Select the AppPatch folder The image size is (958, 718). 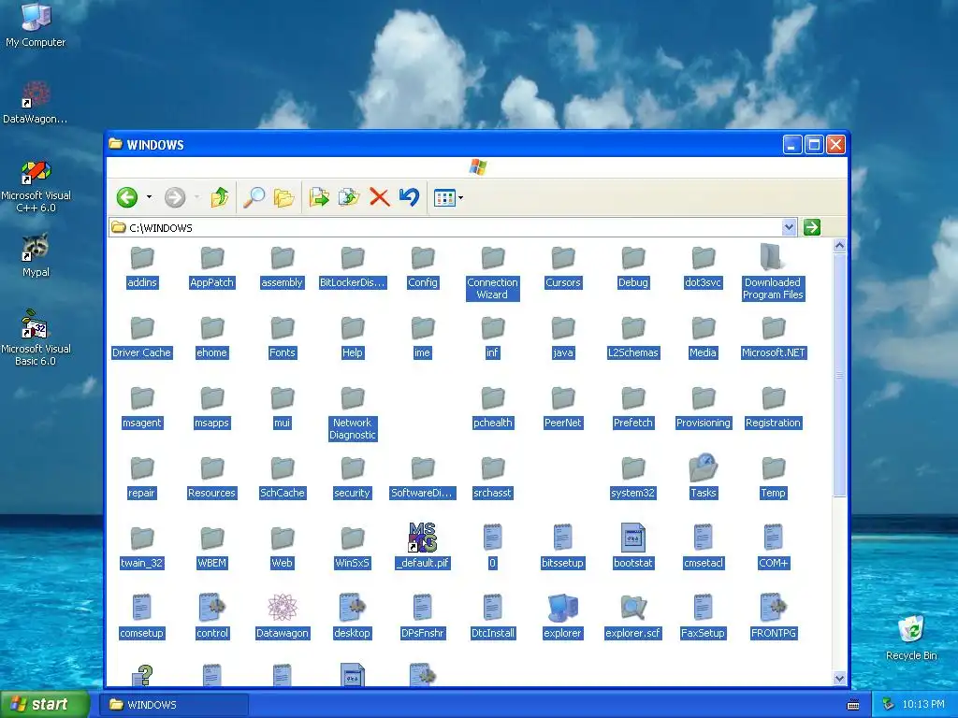212,266
